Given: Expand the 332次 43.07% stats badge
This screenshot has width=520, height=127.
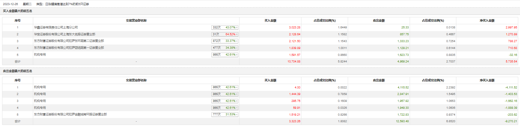Looking at the screenshot, I should [225, 27].
